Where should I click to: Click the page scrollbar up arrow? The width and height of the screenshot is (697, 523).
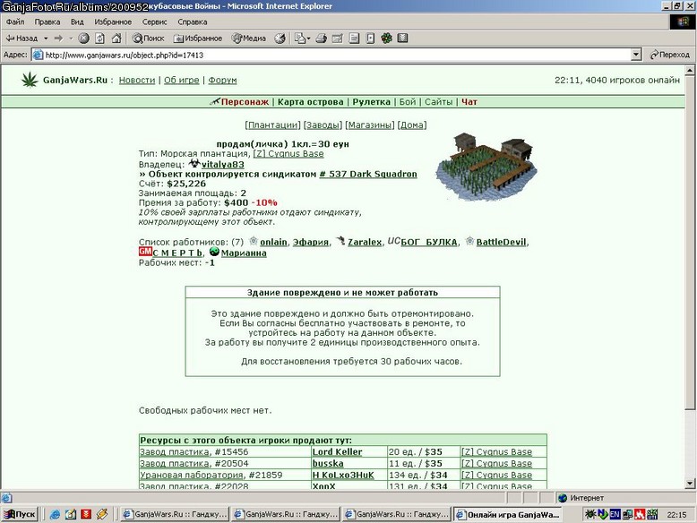(690, 70)
